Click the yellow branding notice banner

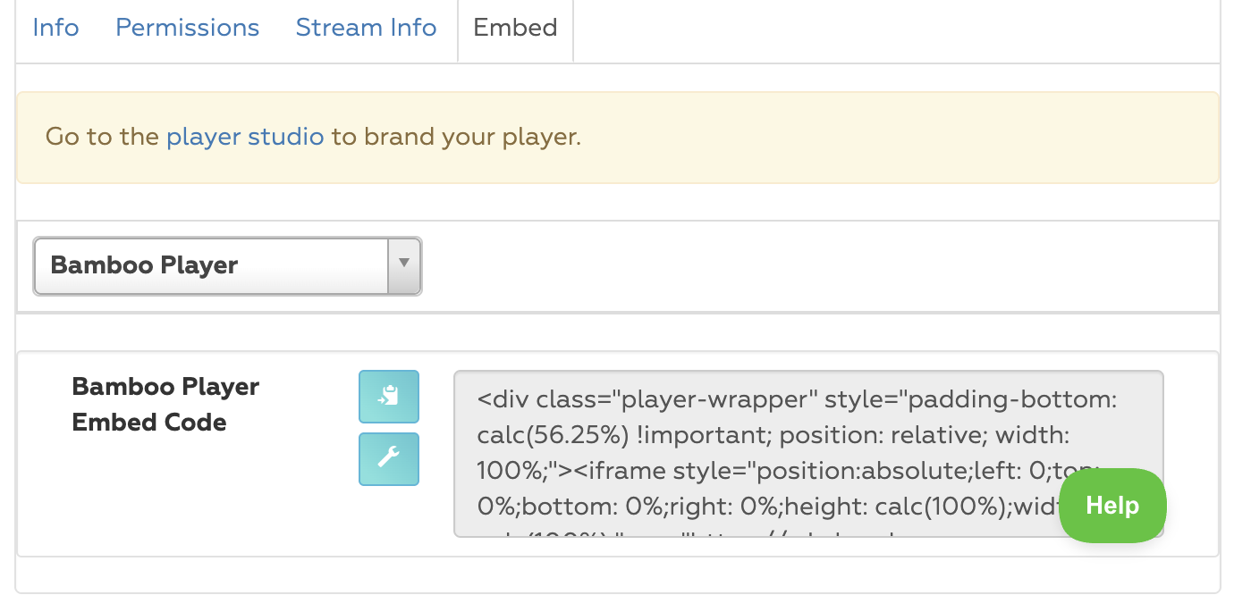tap(618, 138)
